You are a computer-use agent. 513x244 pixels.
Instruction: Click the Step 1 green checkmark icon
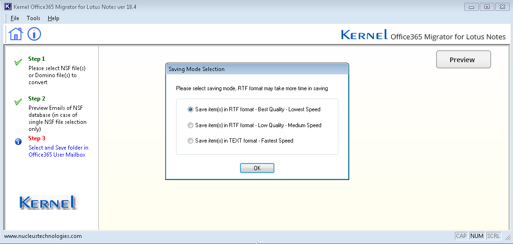click(x=18, y=62)
